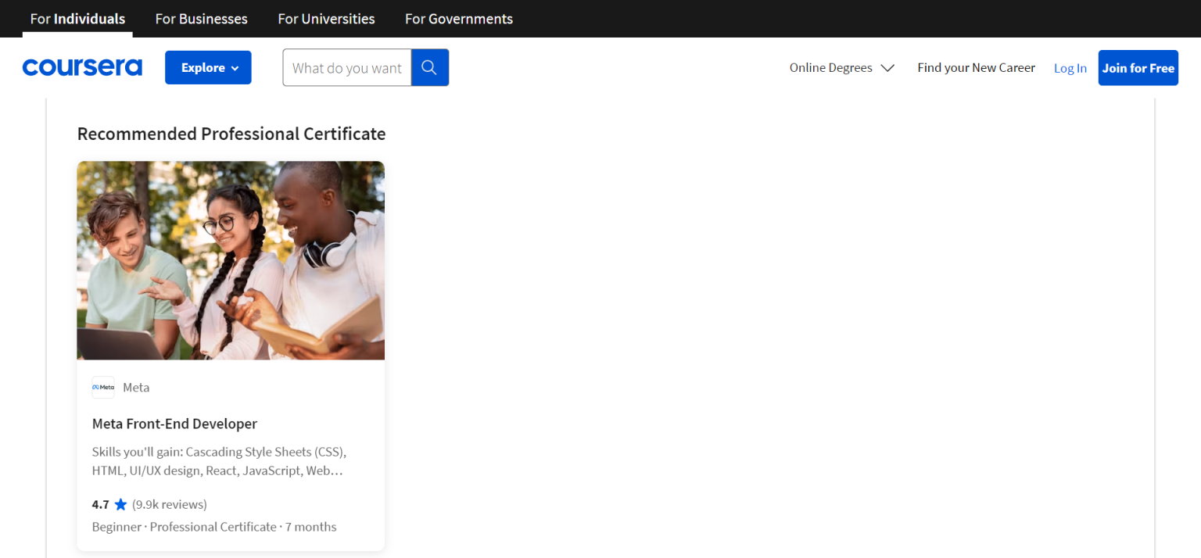Image resolution: width=1201 pixels, height=558 pixels.
Task: Open the Find your New Career link
Action: pos(976,68)
